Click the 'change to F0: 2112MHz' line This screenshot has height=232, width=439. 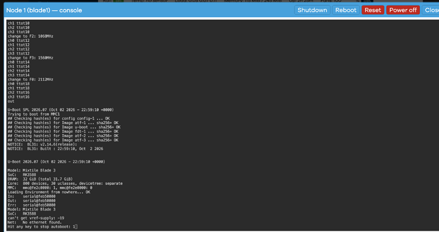31,79
